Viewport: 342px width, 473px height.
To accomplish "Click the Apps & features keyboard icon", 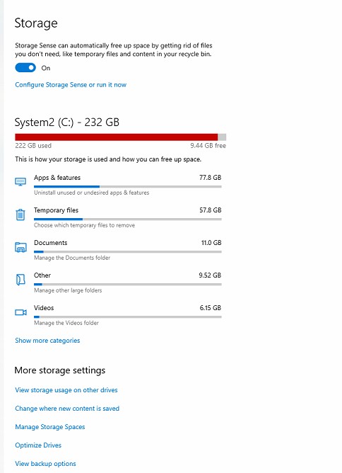I will click(x=20, y=181).
